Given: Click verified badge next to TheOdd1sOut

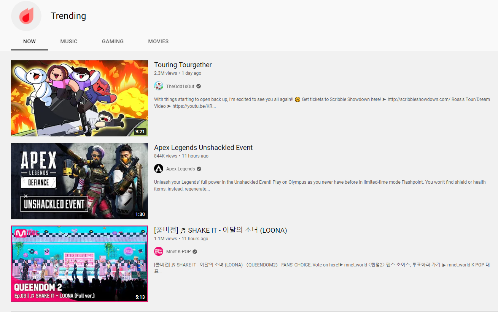Looking at the screenshot, I should coord(199,87).
